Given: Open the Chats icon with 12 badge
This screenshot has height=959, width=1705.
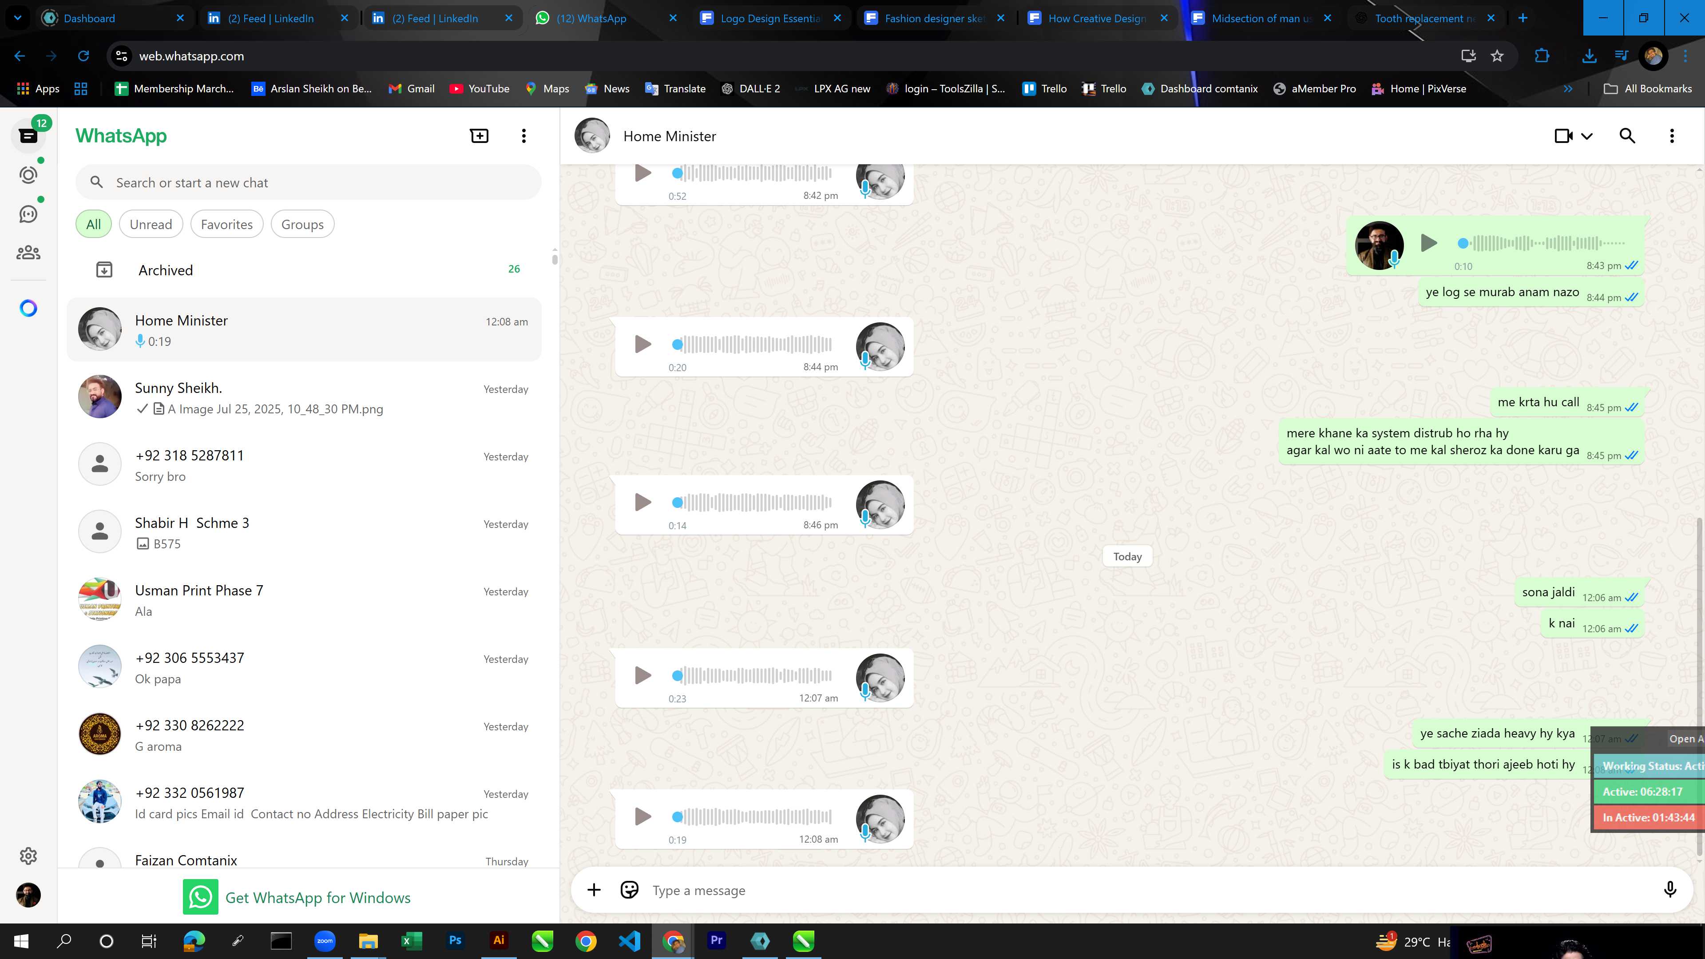Looking at the screenshot, I should 28,136.
